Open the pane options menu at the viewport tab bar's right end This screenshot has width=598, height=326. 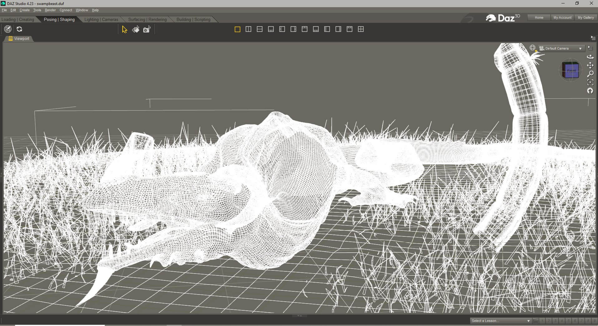(593, 38)
